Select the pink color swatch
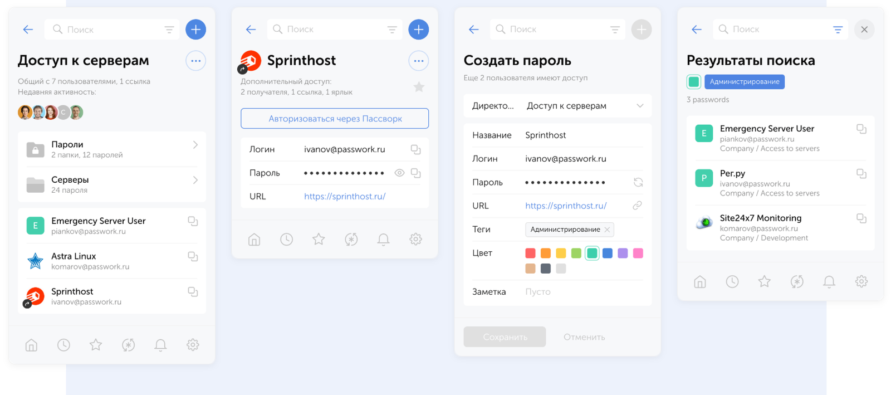Image resolution: width=891 pixels, height=395 pixels. point(638,253)
